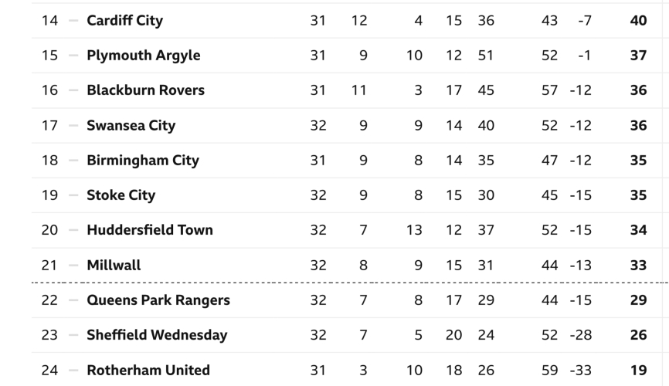The image size is (669, 386).
Task: Select Blackburn Rovers in the table
Action: [x=145, y=90]
